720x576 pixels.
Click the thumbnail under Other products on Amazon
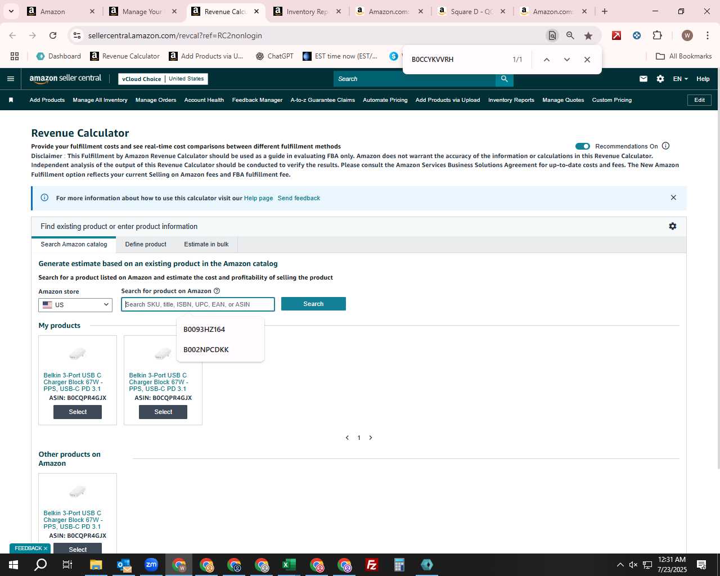click(78, 492)
